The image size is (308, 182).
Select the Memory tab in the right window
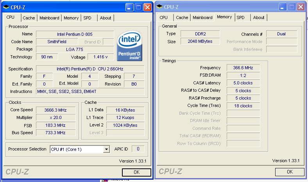pyautogui.click(x=224, y=17)
